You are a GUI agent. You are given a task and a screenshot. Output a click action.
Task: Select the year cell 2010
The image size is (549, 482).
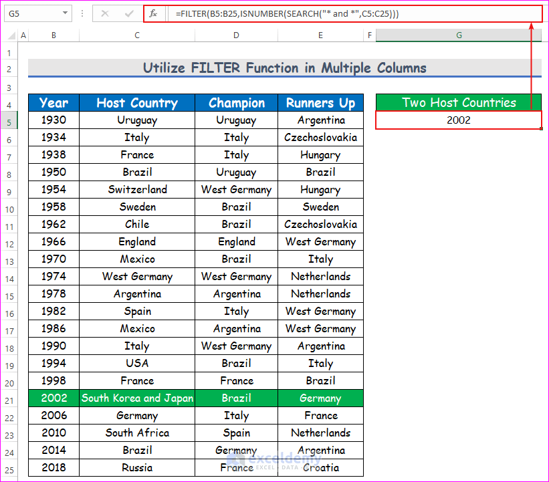[53, 433]
